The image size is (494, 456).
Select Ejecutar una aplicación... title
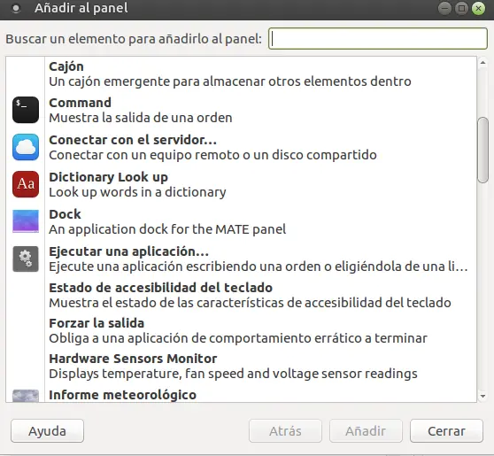point(129,251)
